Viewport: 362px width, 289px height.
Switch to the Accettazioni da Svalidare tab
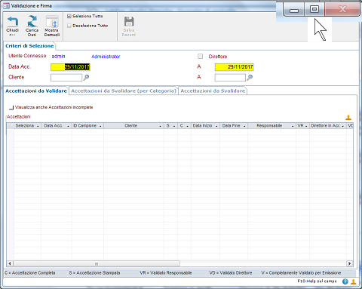point(213,91)
